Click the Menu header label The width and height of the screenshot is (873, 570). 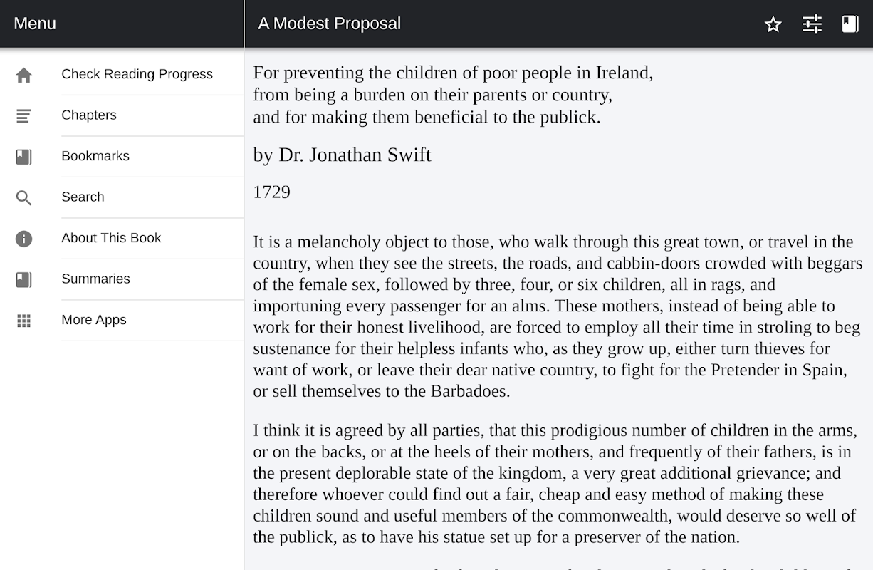(35, 24)
